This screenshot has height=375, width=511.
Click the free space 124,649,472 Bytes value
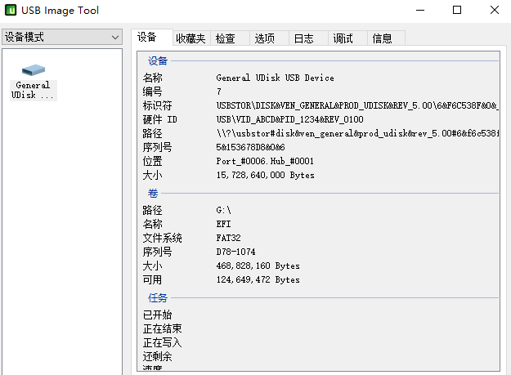click(x=258, y=279)
